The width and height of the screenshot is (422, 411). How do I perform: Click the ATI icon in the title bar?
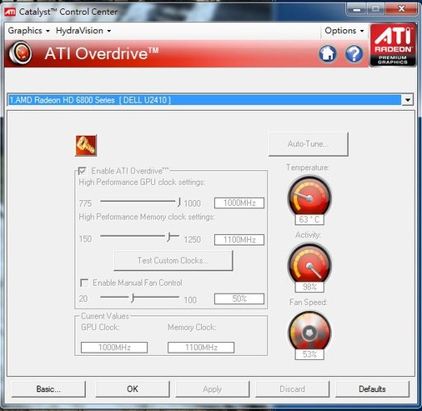coord(10,12)
